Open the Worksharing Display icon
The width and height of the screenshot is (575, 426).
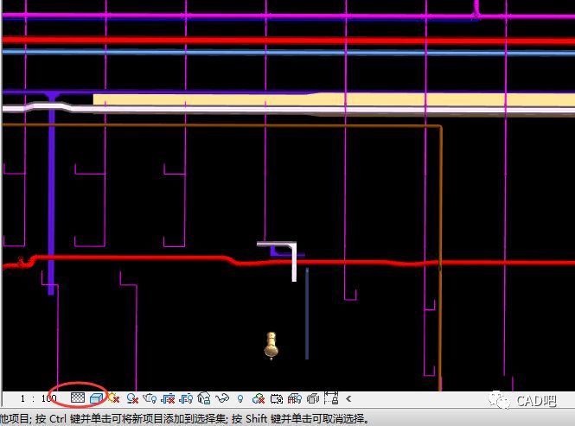click(x=259, y=398)
